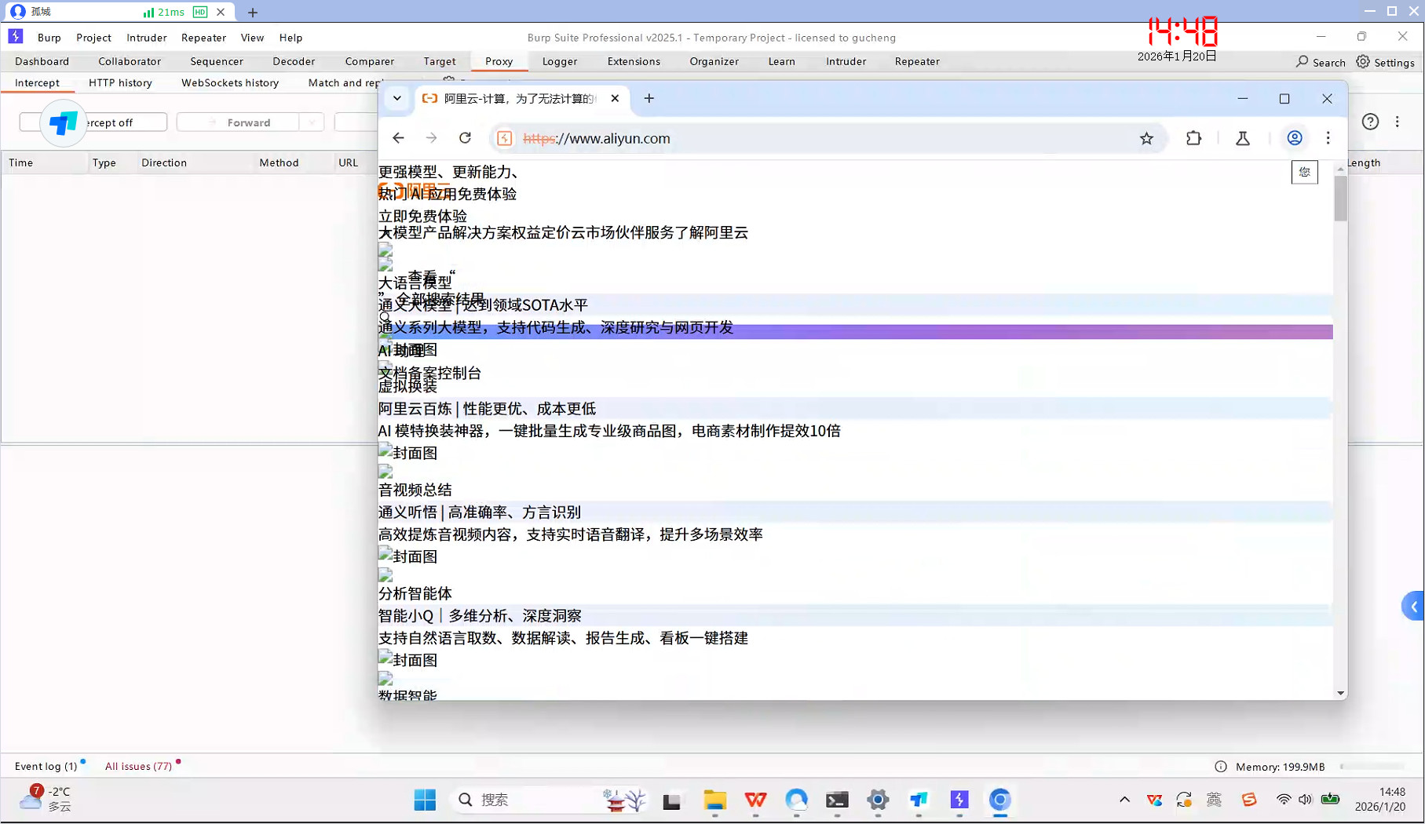Open the Burp help question mark icon
The image size is (1425, 824).
click(x=1369, y=122)
